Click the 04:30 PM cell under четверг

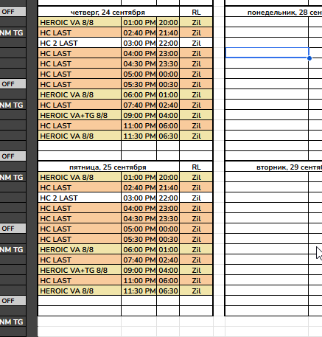139,63
